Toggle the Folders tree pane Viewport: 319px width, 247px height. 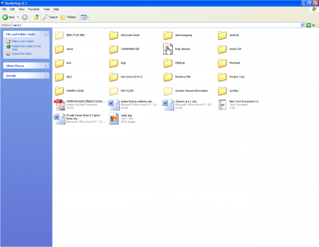click(68, 17)
